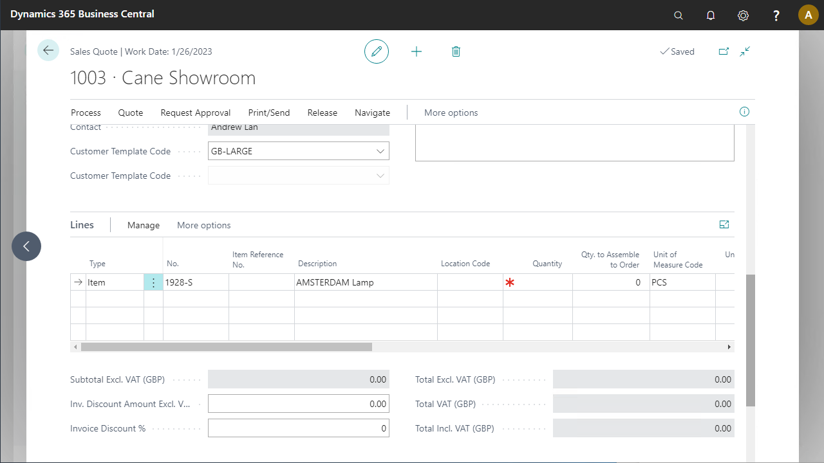Click the Location Code column header

465,264
